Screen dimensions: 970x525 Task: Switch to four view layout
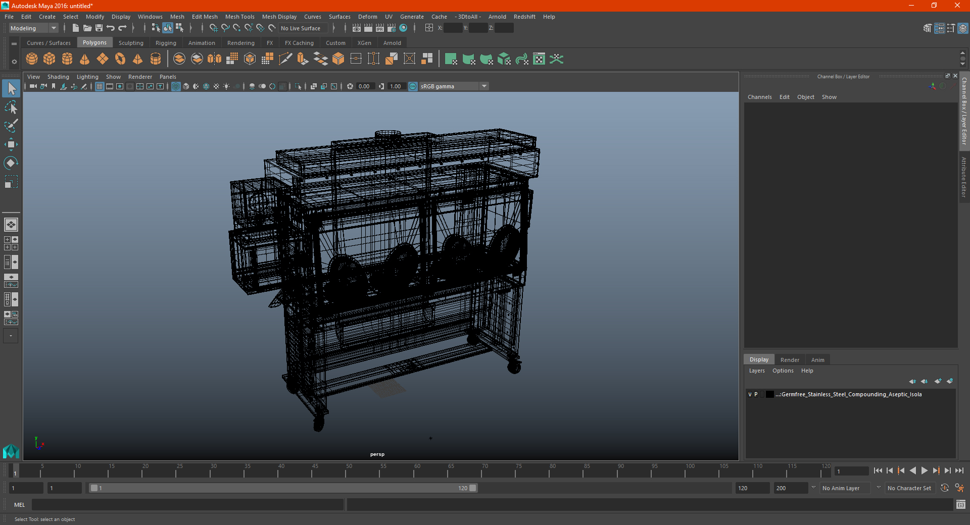click(11, 243)
